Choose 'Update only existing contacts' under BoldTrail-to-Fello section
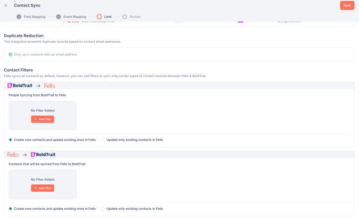 coord(103,140)
